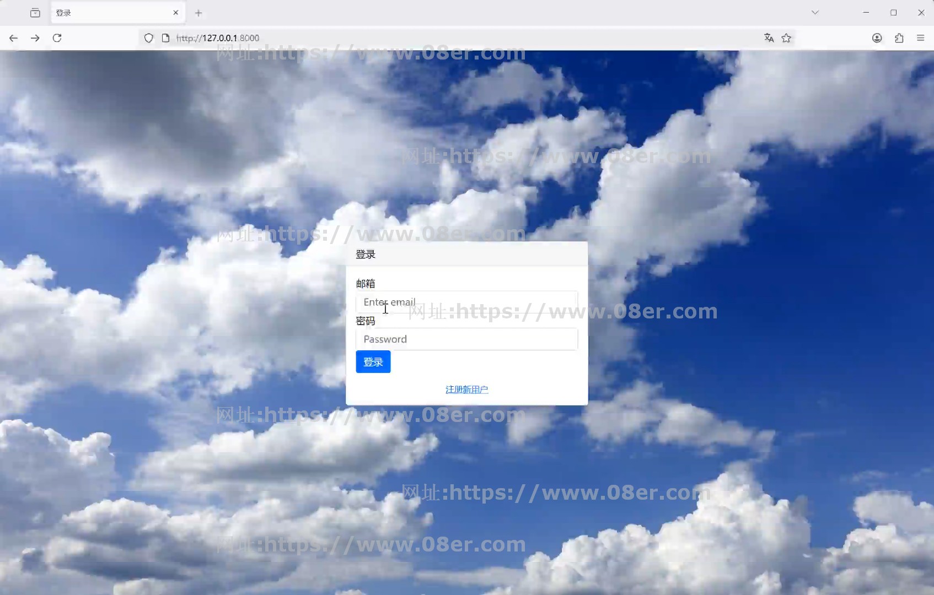The width and height of the screenshot is (934, 595).
Task: Open the hamburger application menu
Action: pos(920,38)
